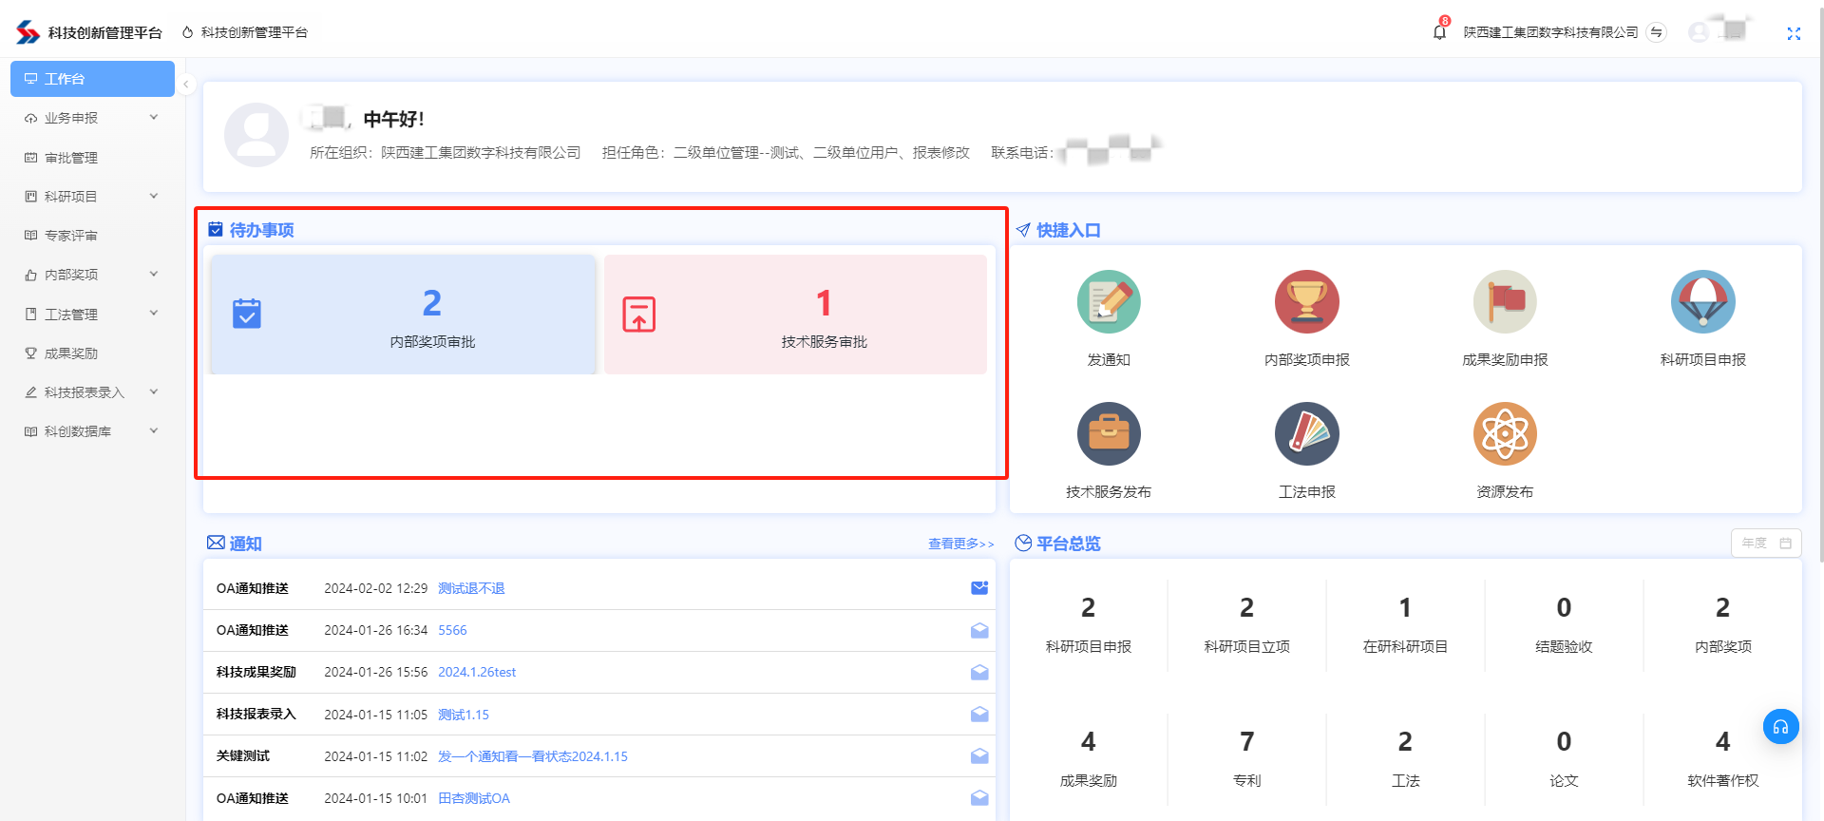1824x821 pixels.
Task: Open the notification bell in the header
Action: pyautogui.click(x=1439, y=32)
